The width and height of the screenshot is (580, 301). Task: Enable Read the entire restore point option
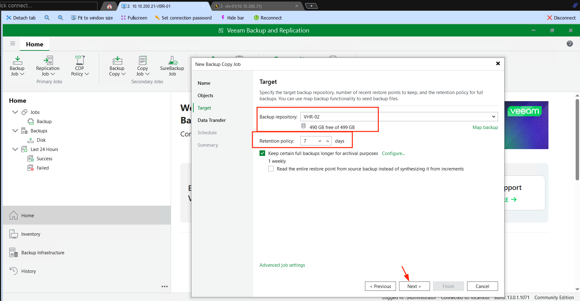271,169
